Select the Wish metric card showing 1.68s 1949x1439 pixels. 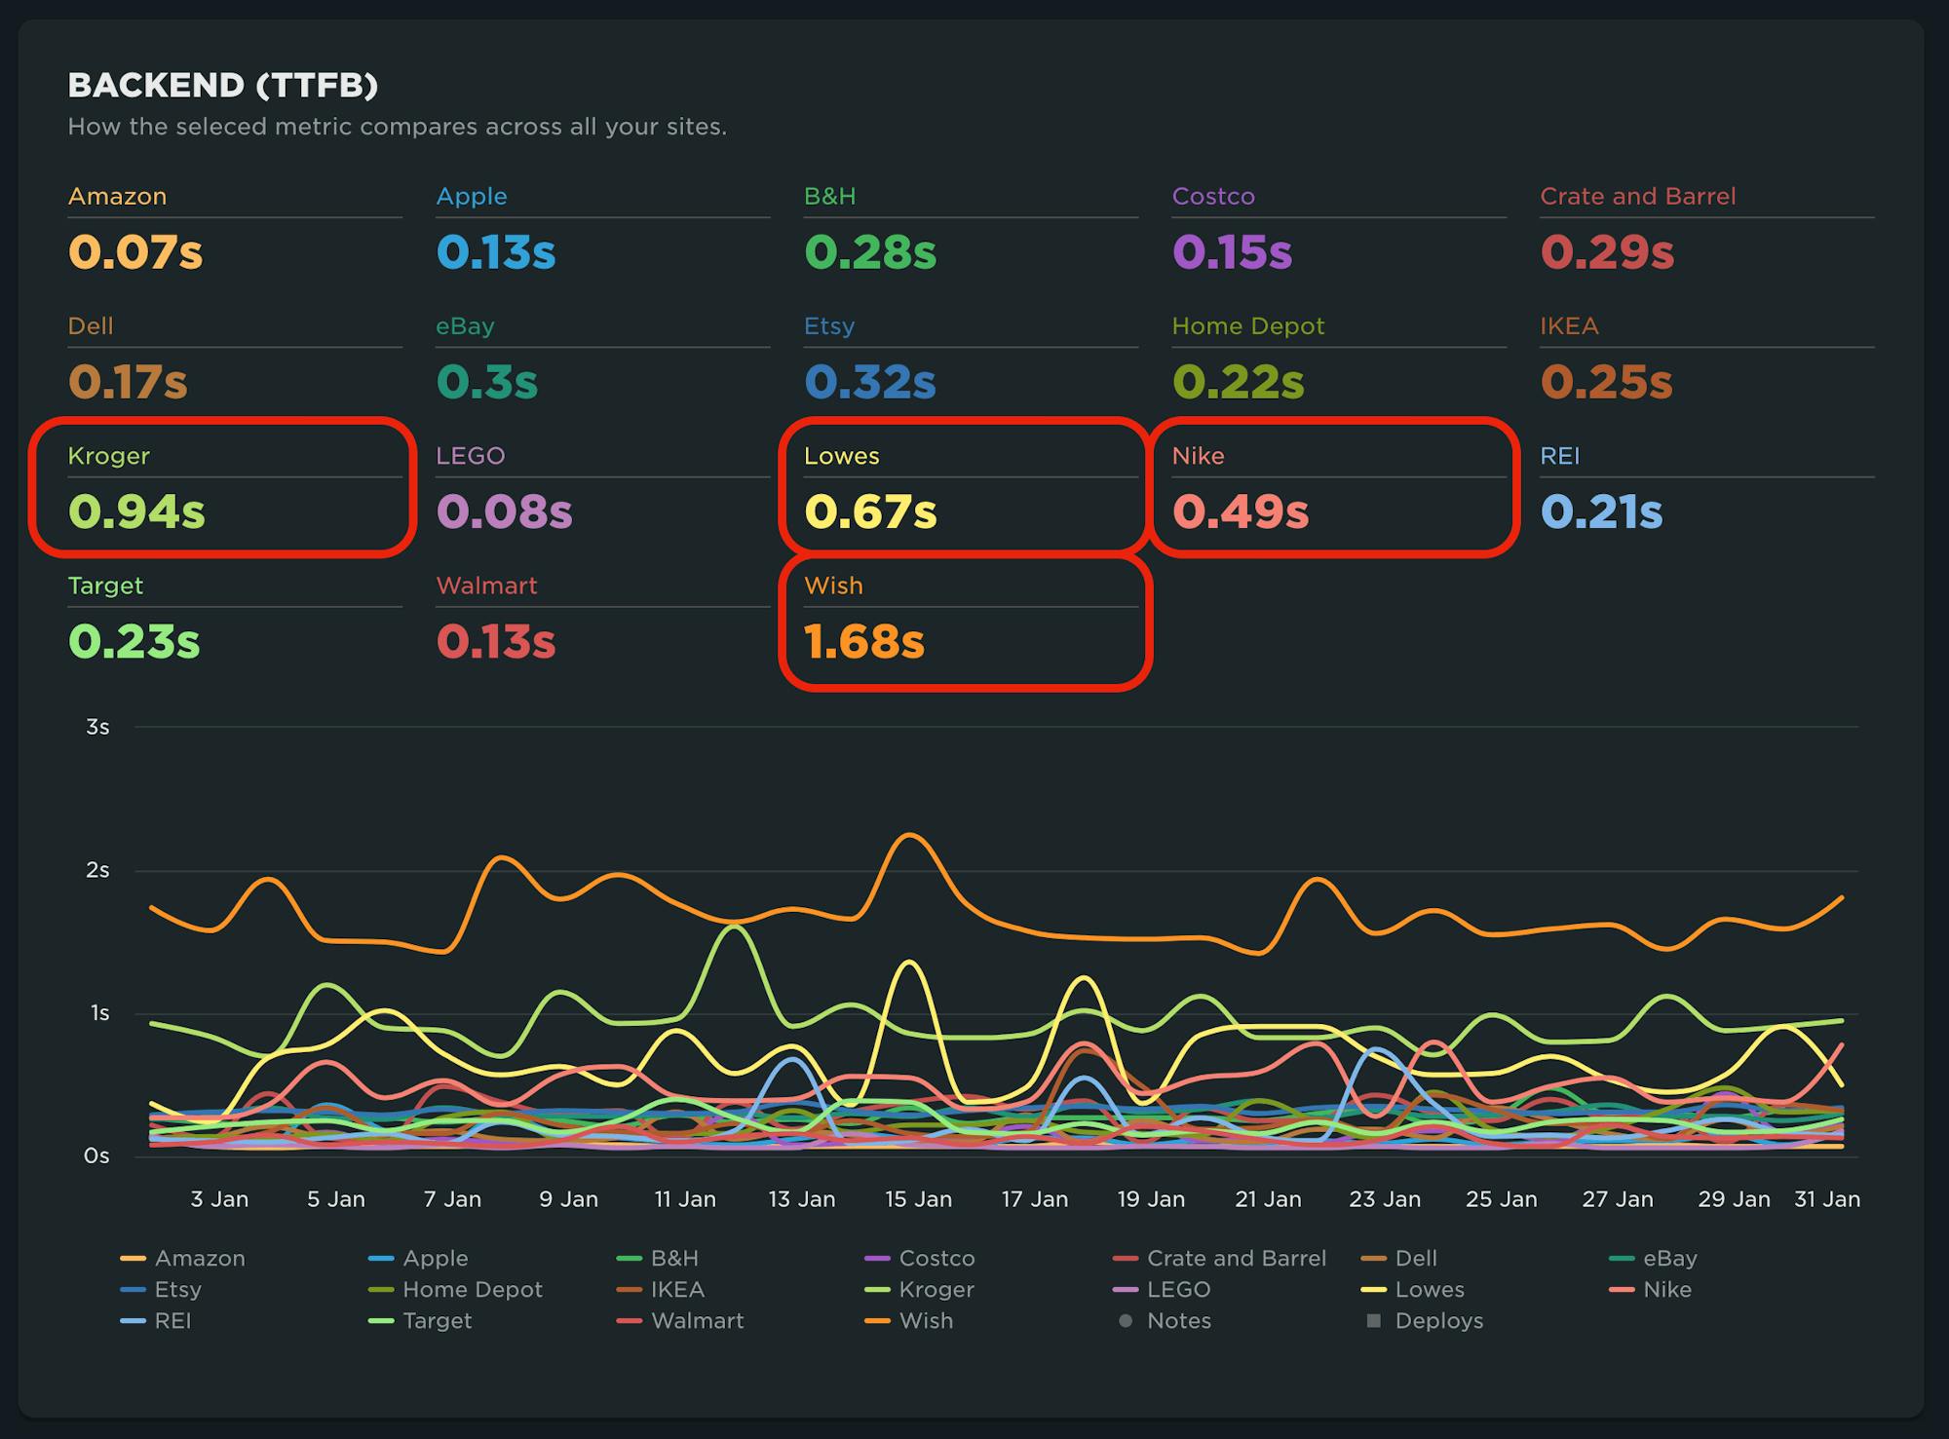(x=965, y=620)
